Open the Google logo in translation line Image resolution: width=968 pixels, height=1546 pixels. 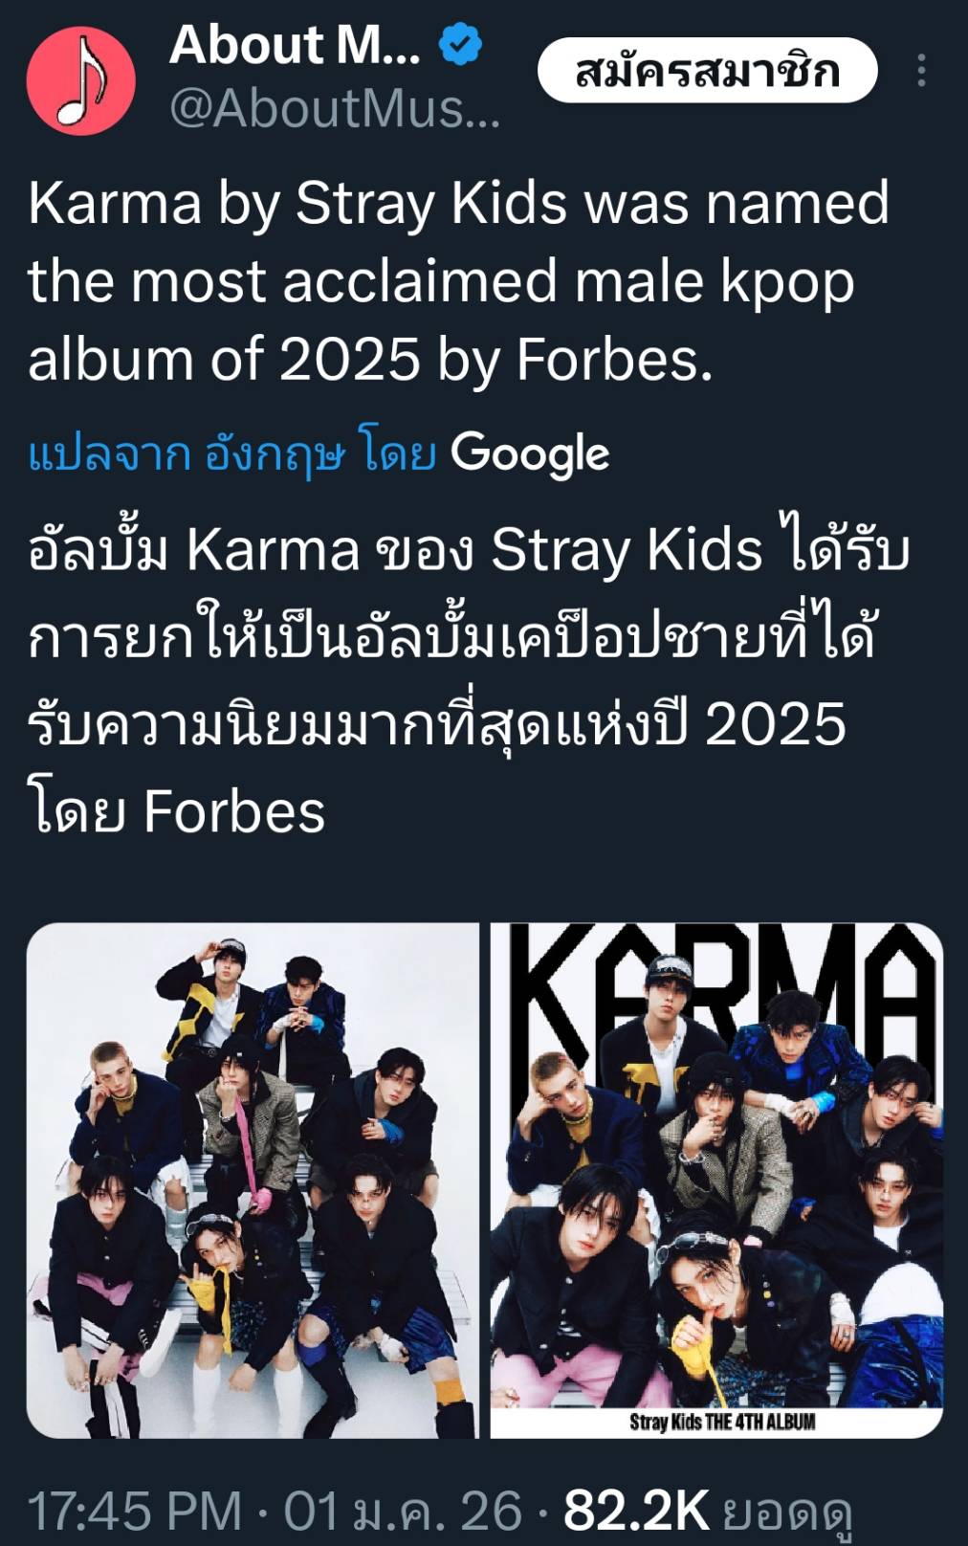(x=530, y=453)
